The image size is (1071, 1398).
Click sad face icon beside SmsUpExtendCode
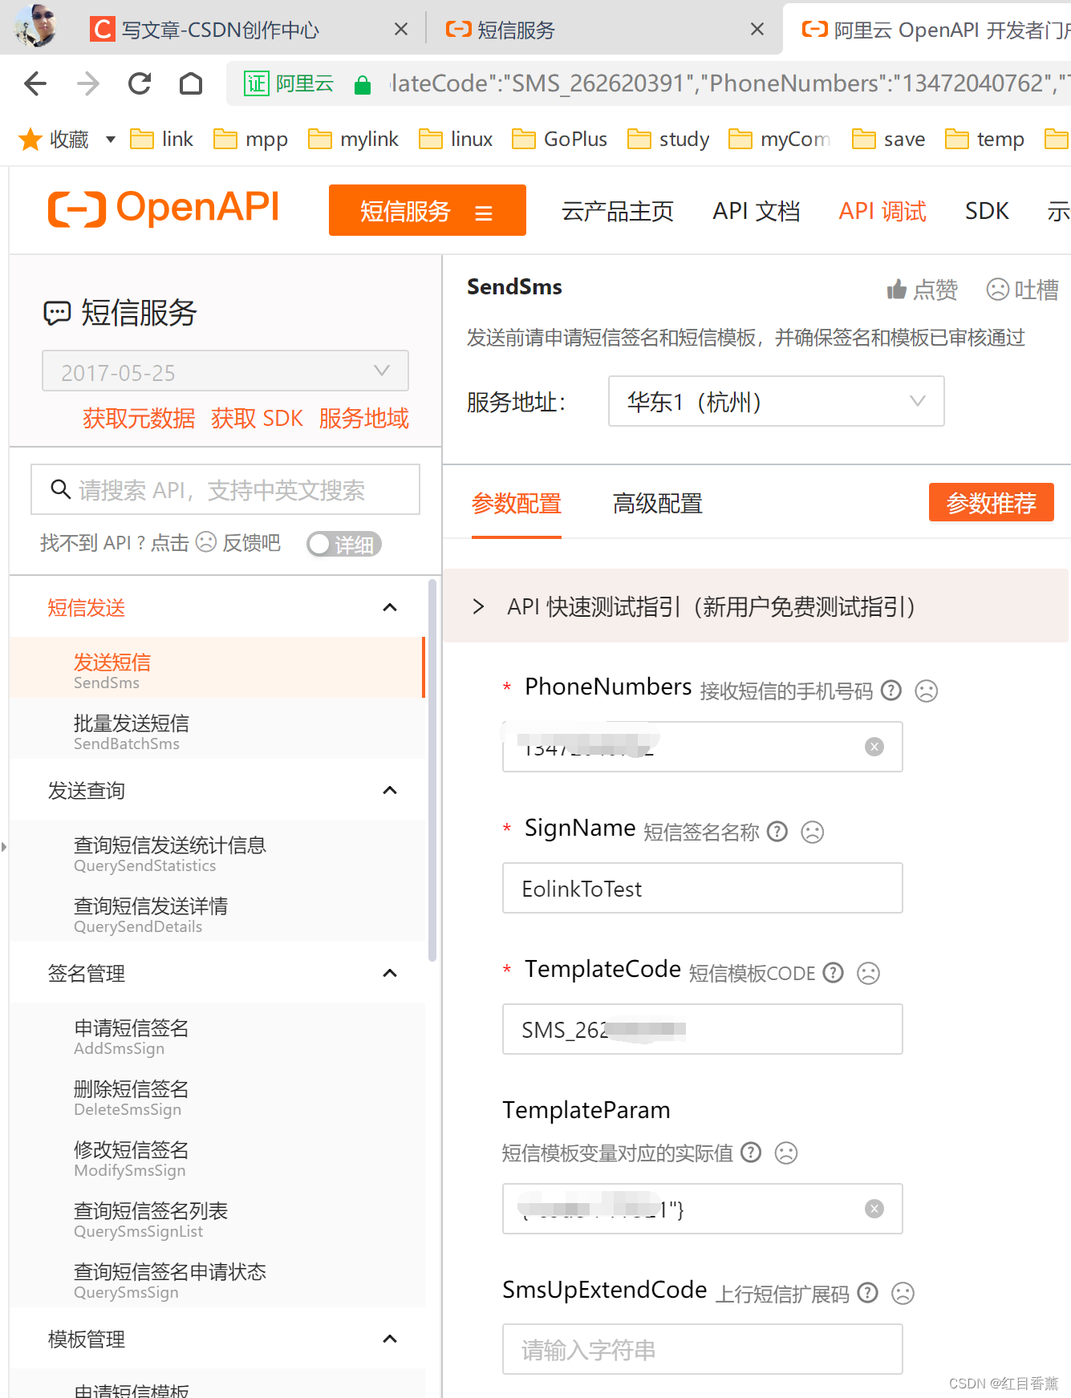tap(903, 1293)
